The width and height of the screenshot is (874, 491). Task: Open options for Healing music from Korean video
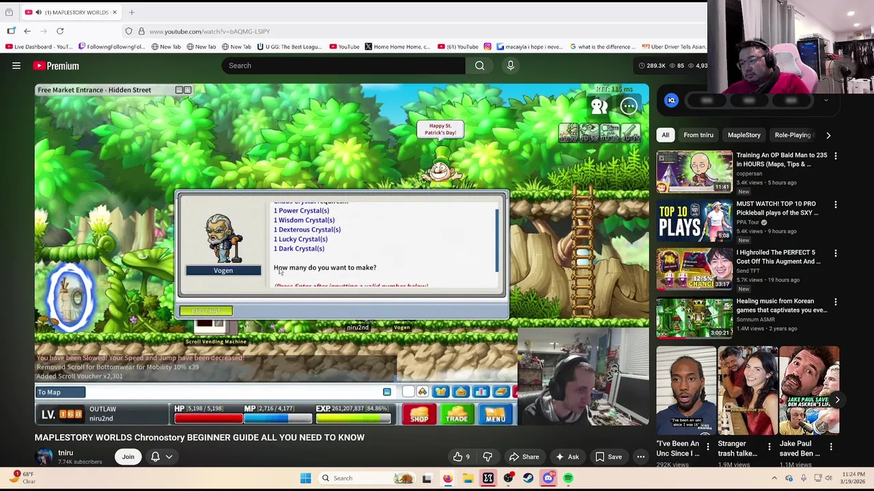point(835,302)
